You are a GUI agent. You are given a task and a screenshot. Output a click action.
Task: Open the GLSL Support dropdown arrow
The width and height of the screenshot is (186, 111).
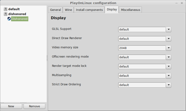(168, 29)
